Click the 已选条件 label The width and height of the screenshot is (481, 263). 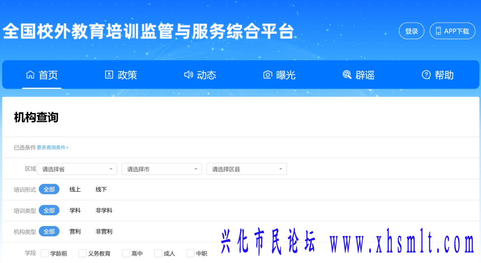25,147
